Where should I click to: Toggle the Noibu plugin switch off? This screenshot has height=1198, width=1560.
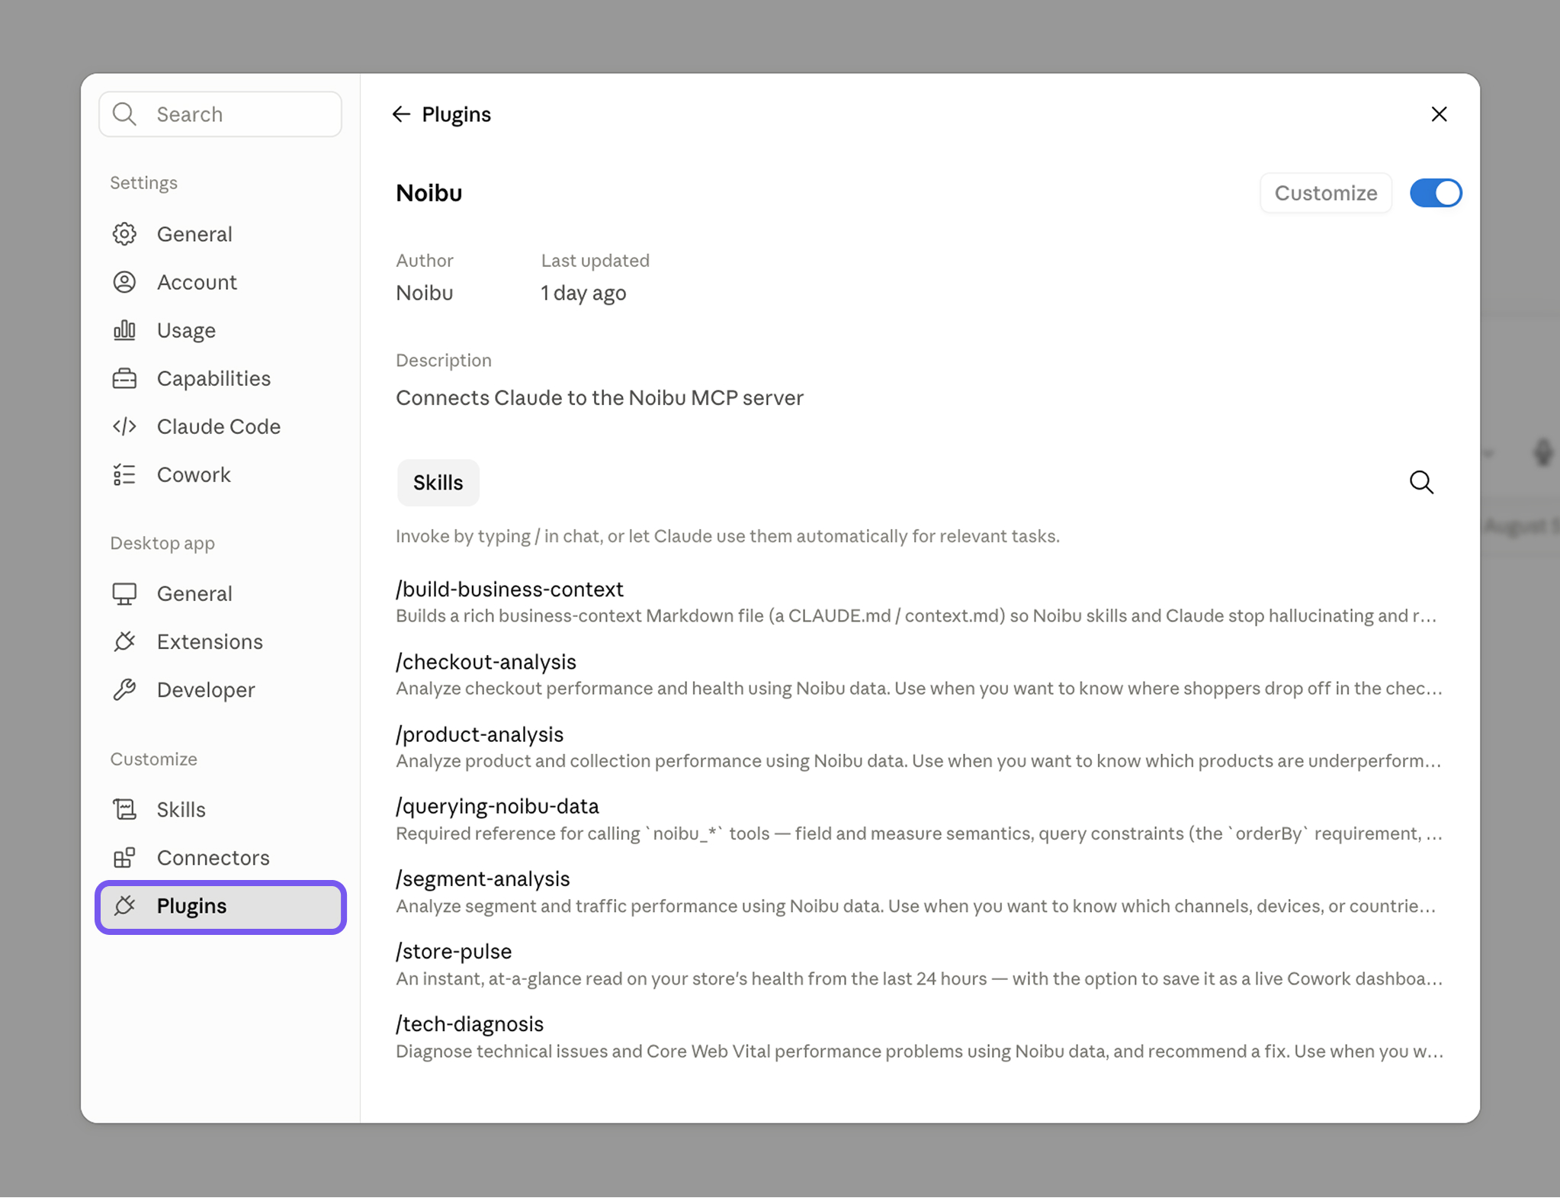tap(1435, 193)
